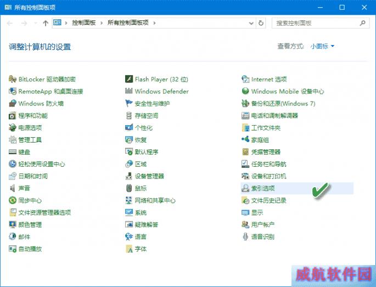376x287 pixels.
Task: Click the 日期和时间 icon
Action: tap(13, 176)
